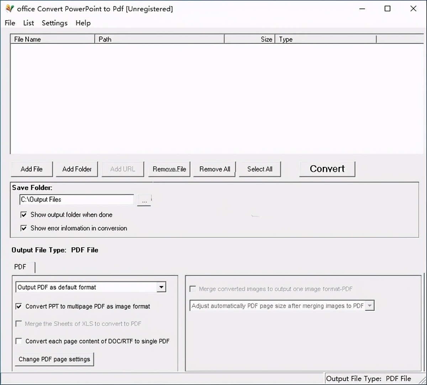Enable Convert each page of DOC/RTF option
Image resolution: width=427 pixels, height=385 pixels.
(x=19, y=341)
